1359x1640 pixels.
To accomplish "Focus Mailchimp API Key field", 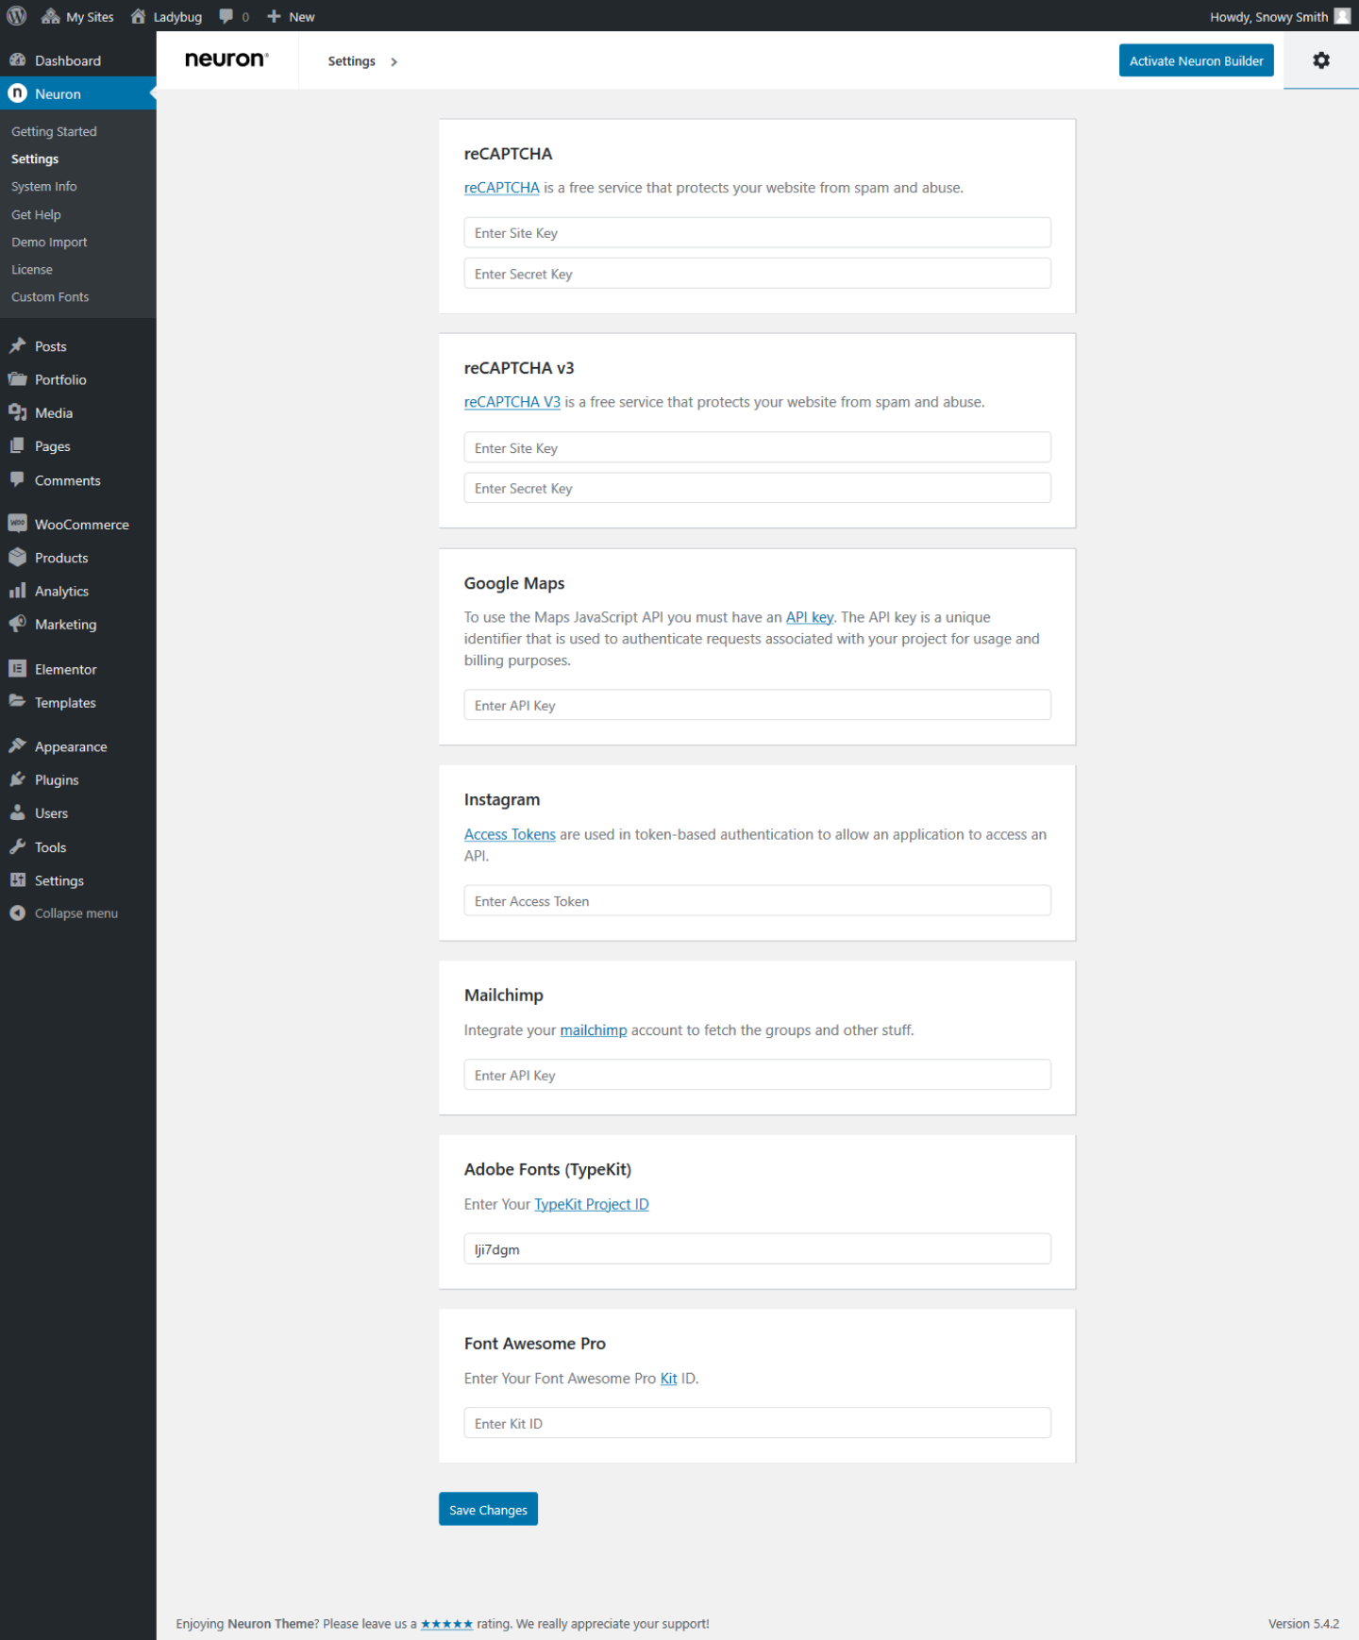I will pos(757,1075).
